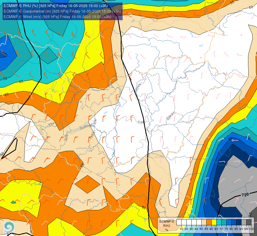Click the light gray 90–95 legend swatch
Screen dimensions: 257x236
click(244, 222)
